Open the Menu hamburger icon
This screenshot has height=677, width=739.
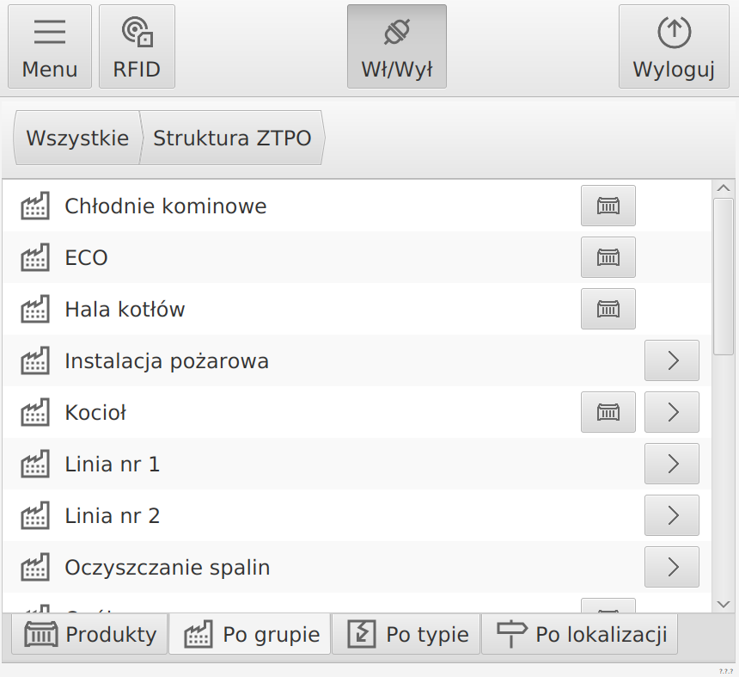click(x=49, y=33)
